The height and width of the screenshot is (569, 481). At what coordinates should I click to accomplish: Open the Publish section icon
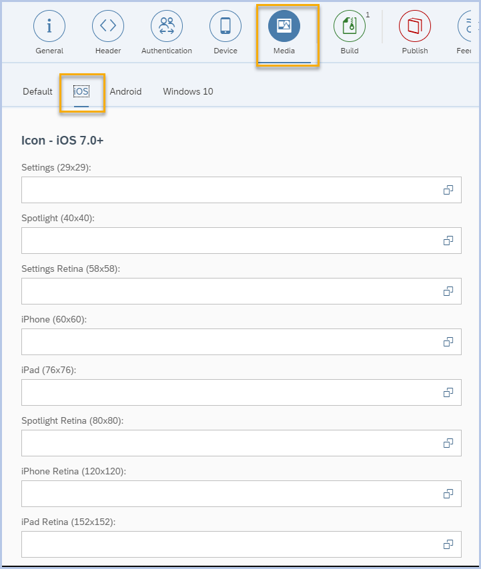[x=415, y=27]
